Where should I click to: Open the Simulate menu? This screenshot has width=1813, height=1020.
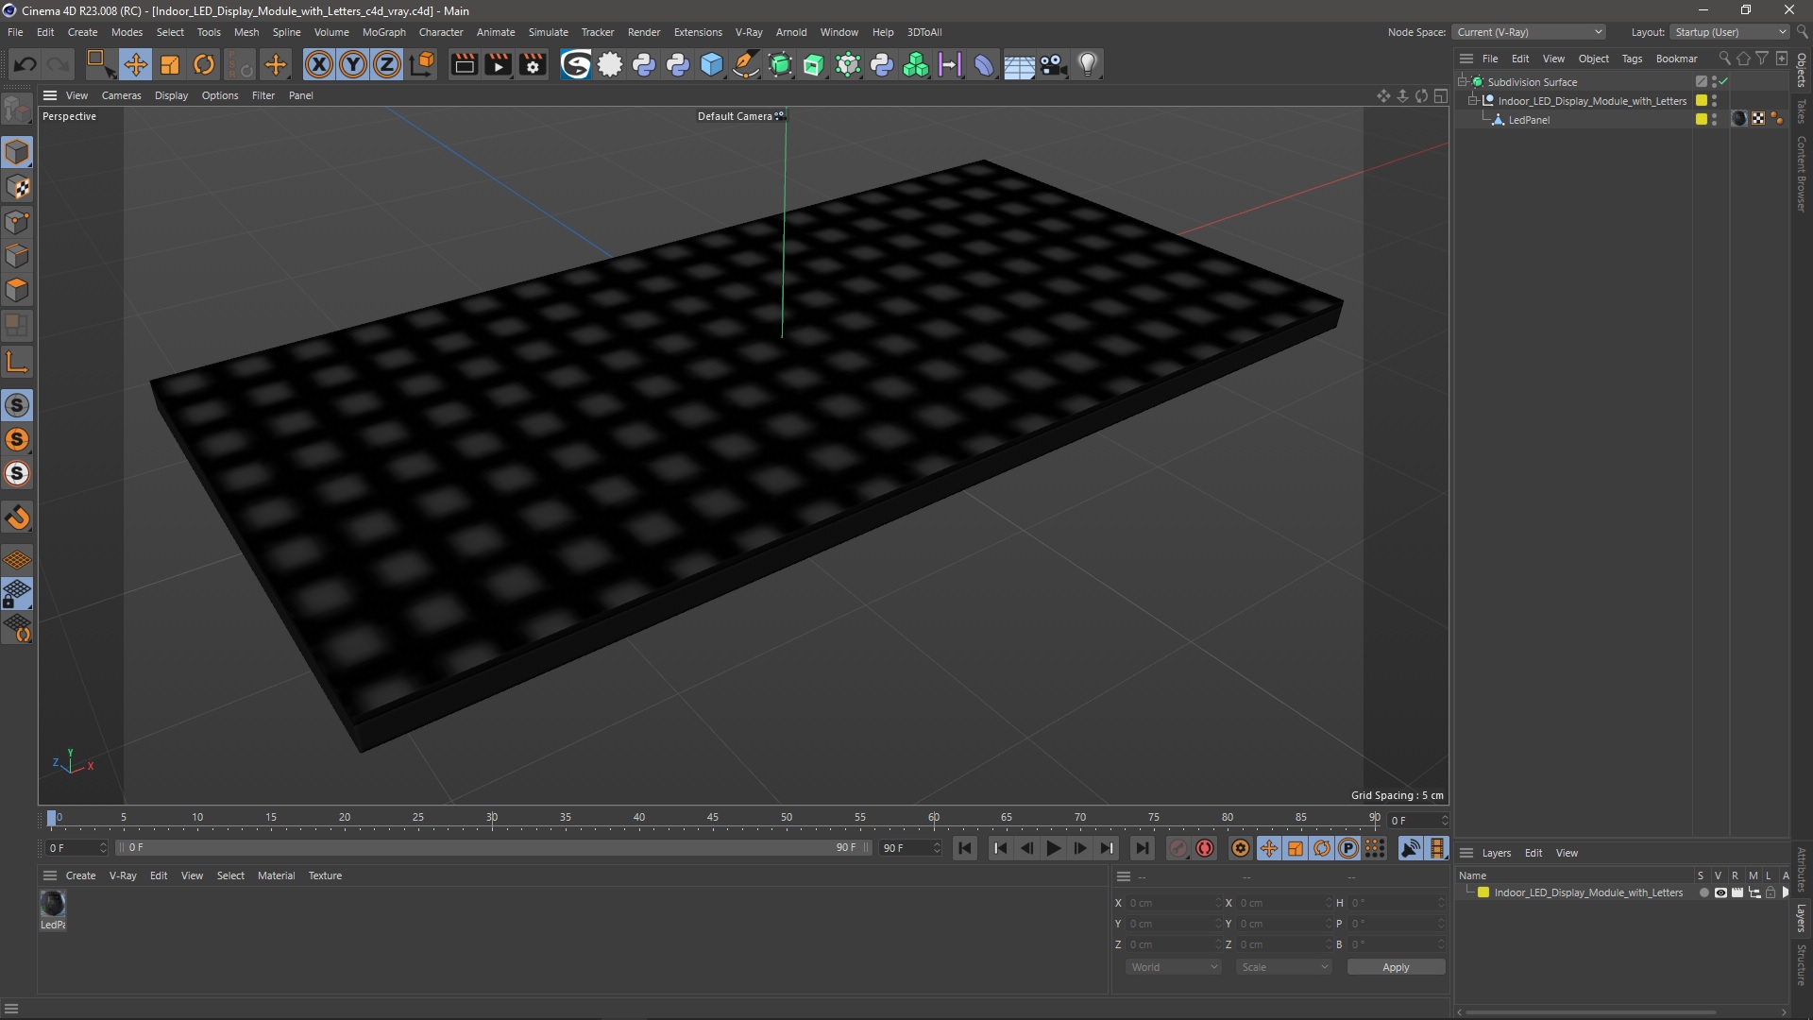[548, 32]
